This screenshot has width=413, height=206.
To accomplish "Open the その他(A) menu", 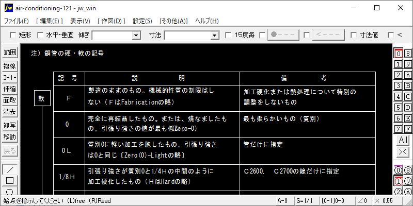I will point(173,21).
